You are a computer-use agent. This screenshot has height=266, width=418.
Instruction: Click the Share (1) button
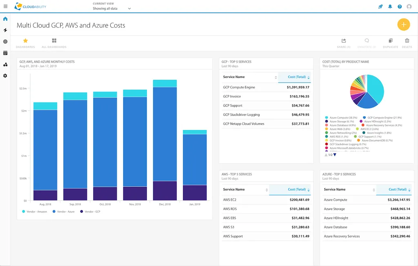point(344,42)
